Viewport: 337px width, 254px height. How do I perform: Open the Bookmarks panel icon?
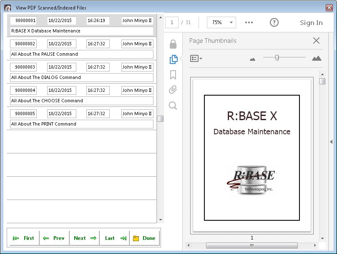173,75
